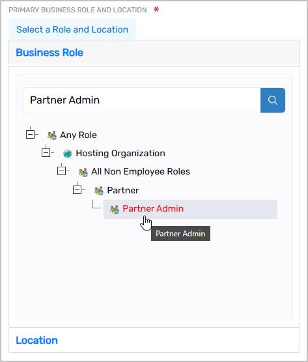308x362 pixels.
Task: Collapse the All Non Employee Roles node
Action: coord(61,171)
